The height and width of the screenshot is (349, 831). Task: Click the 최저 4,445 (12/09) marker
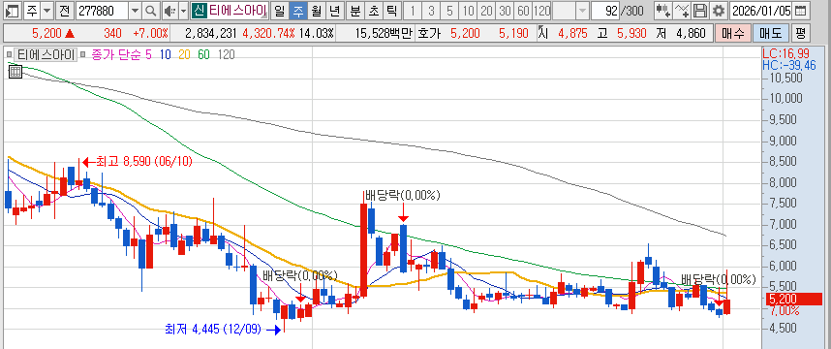pyautogui.click(x=223, y=330)
